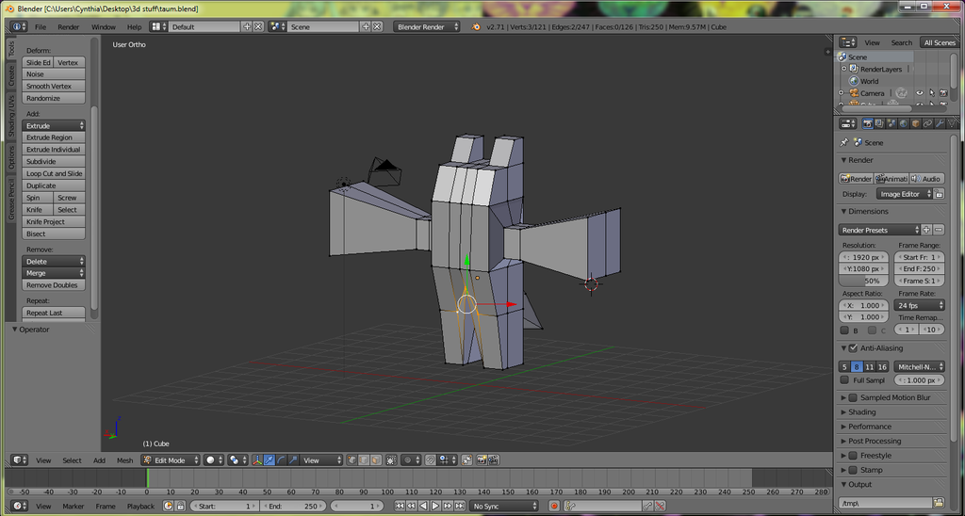965x516 pixels.
Task: Open the Render Presets dropdown
Action: (878, 230)
